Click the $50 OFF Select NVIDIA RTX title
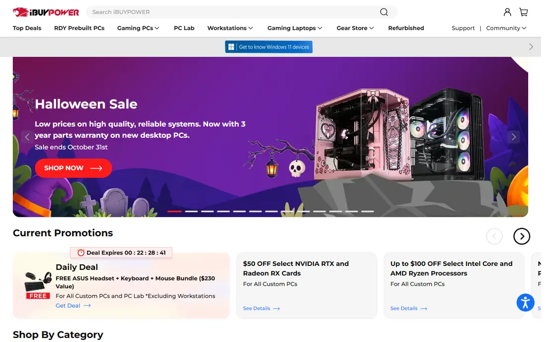This screenshot has height=342, width=547. (x=296, y=269)
